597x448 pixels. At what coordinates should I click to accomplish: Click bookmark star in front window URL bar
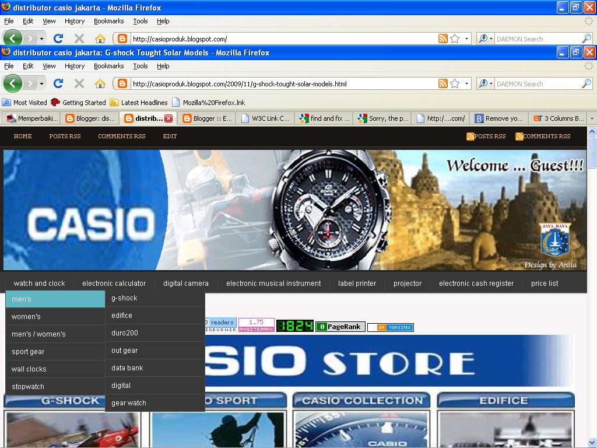(x=455, y=83)
